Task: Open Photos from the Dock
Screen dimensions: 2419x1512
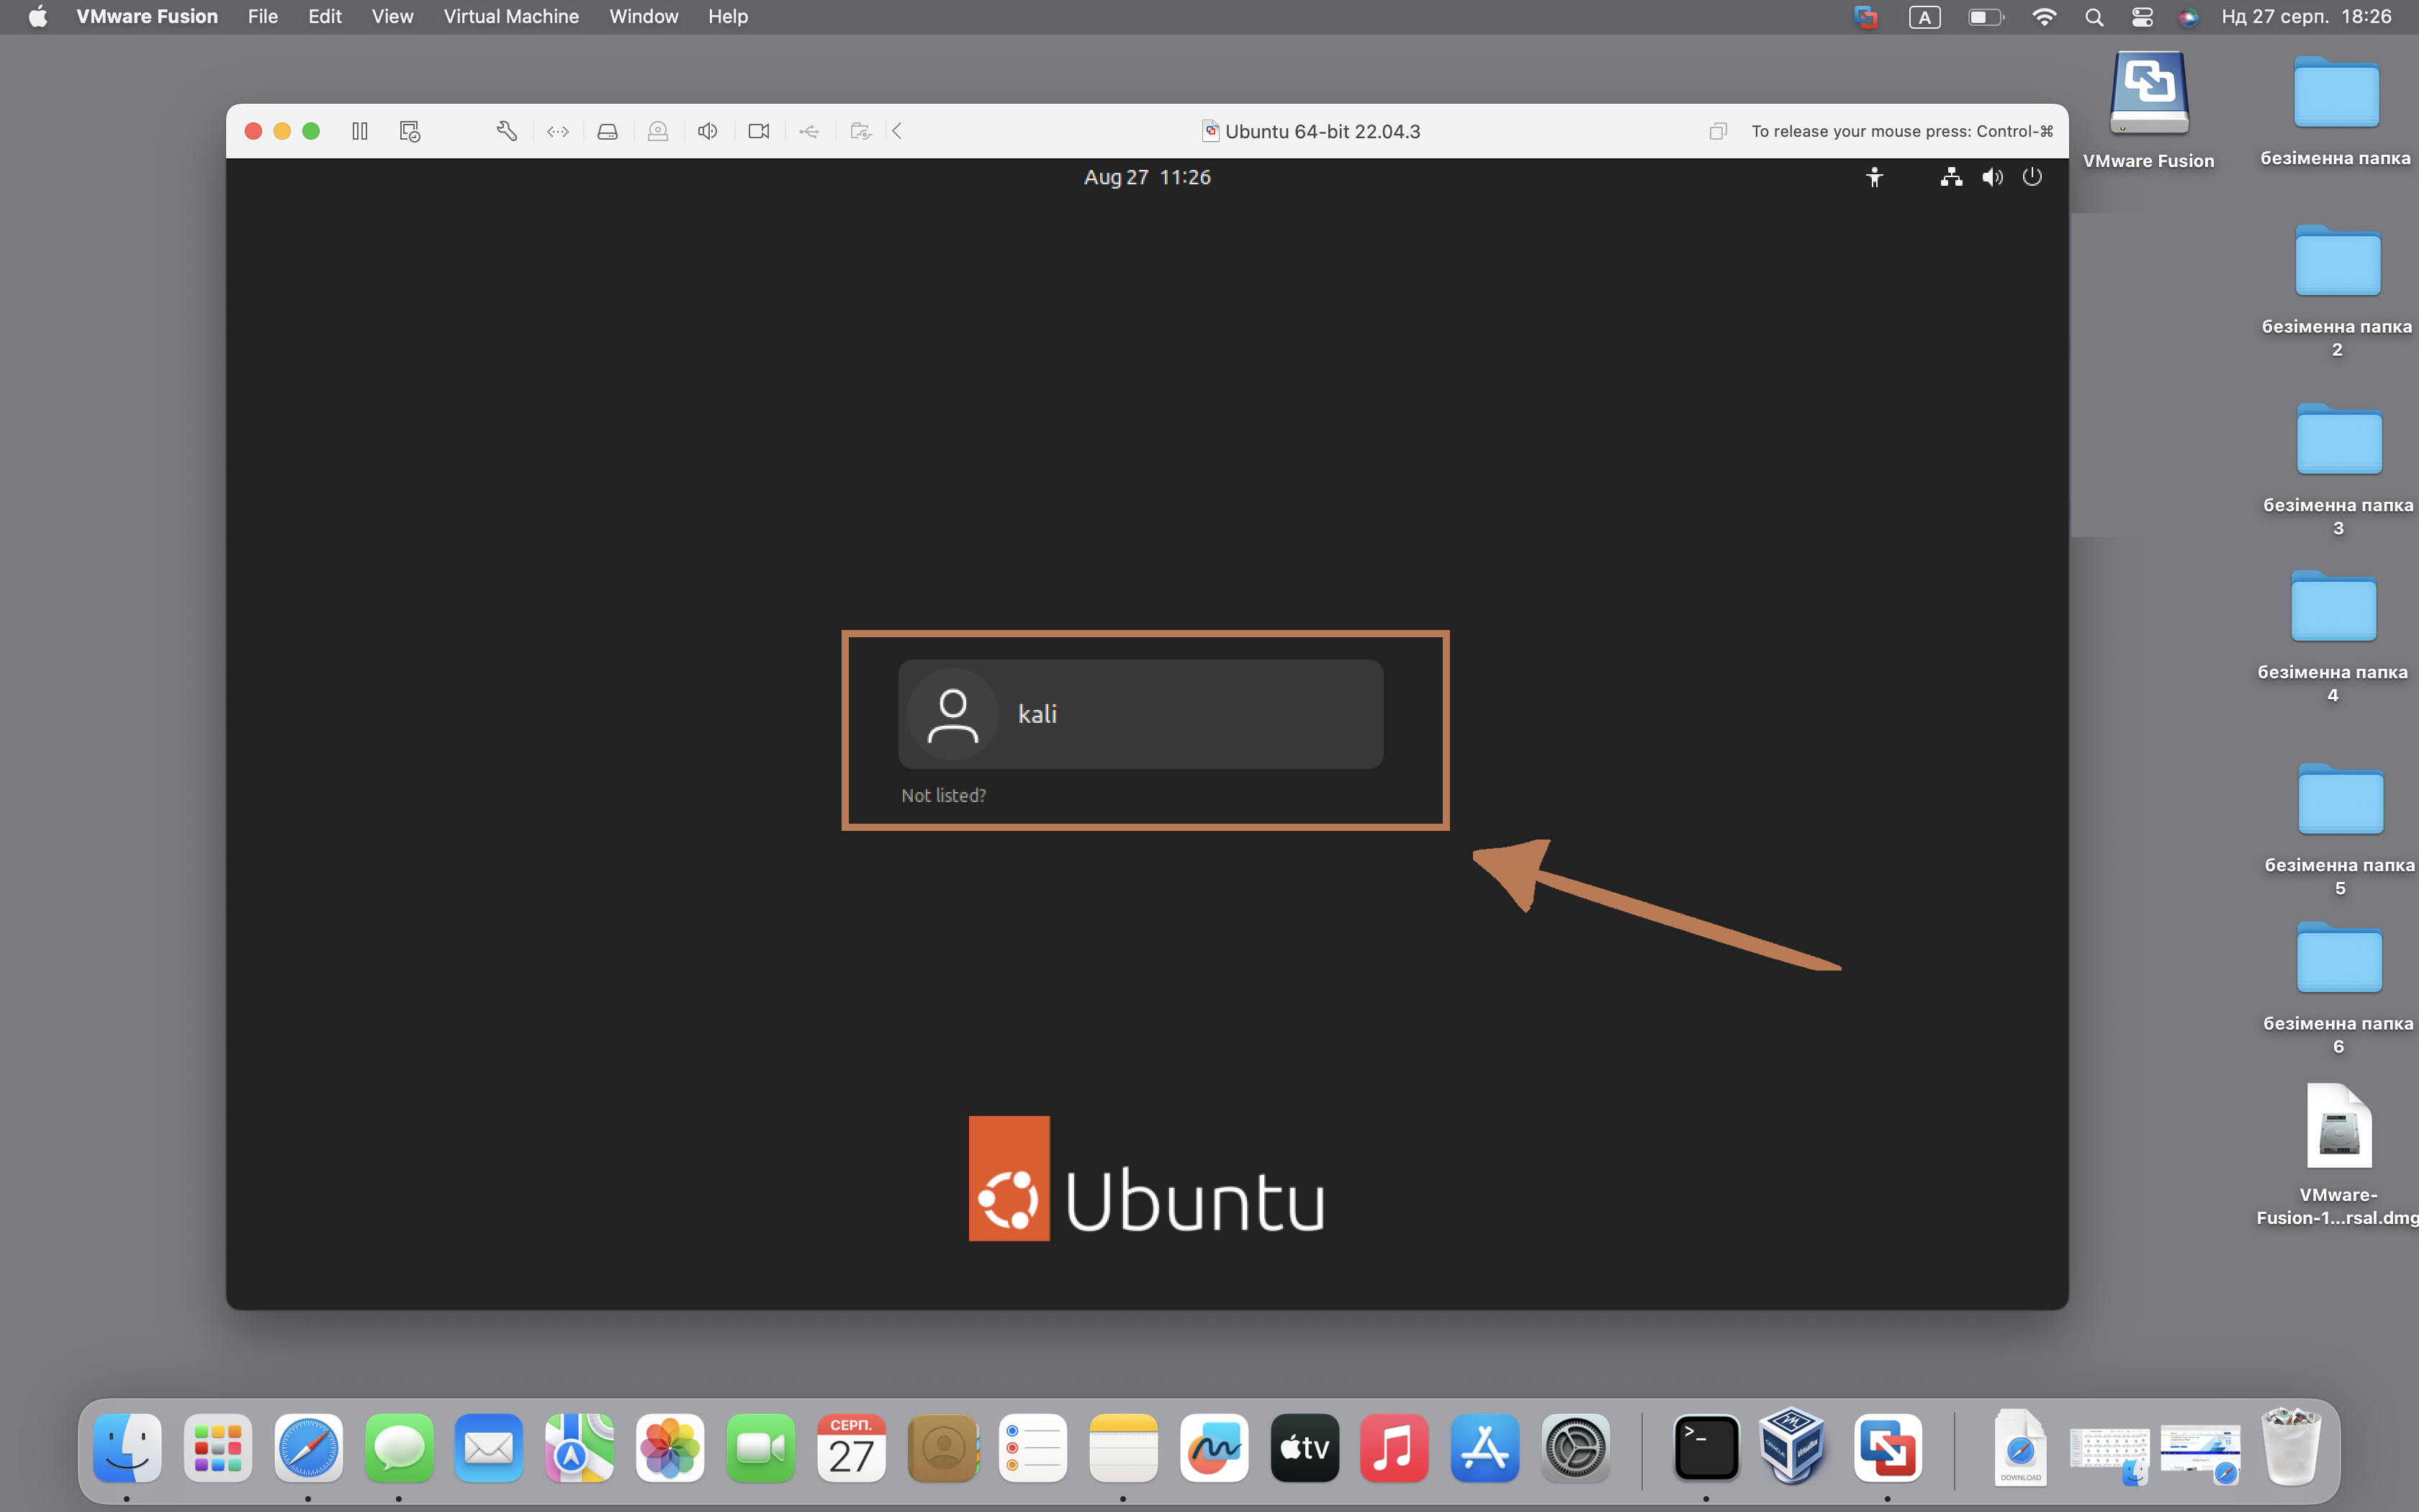Action: 670,1447
